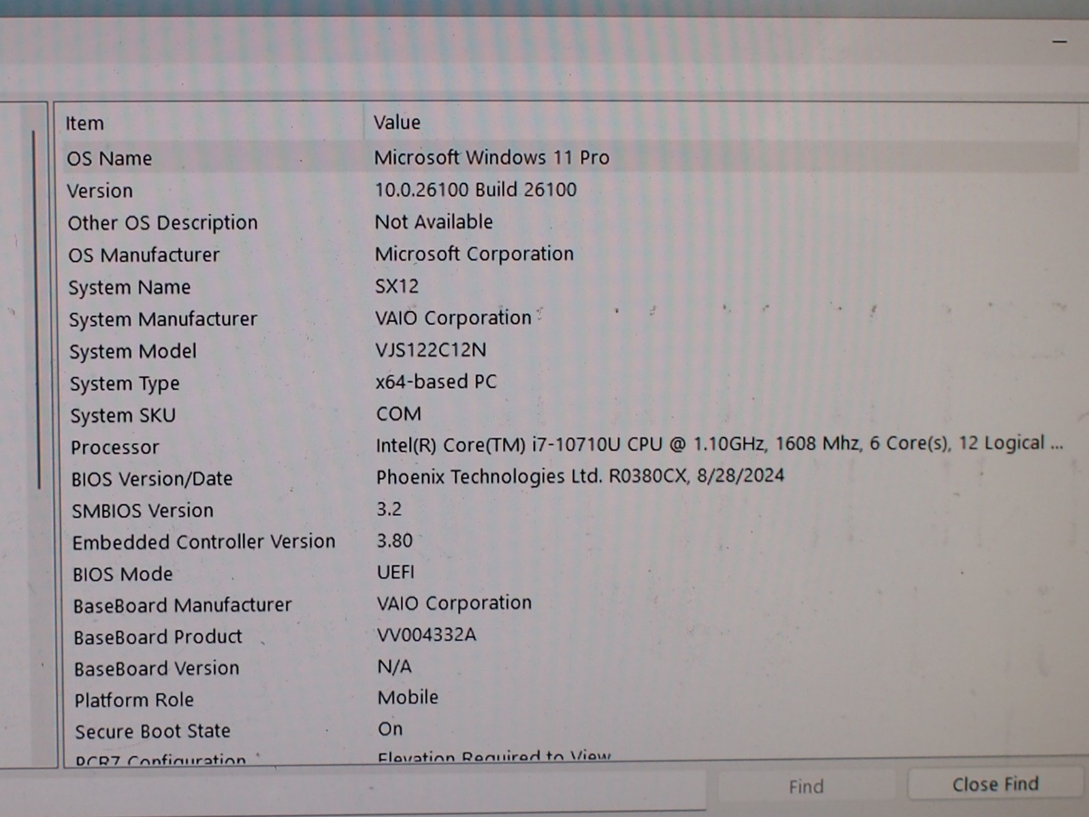The width and height of the screenshot is (1089, 817).
Task: Click the value VJS122C12N
Action: [x=431, y=350]
